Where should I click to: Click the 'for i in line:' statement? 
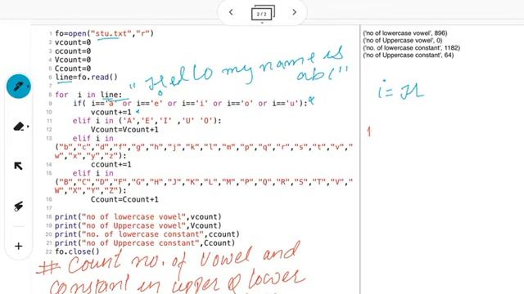(88, 95)
